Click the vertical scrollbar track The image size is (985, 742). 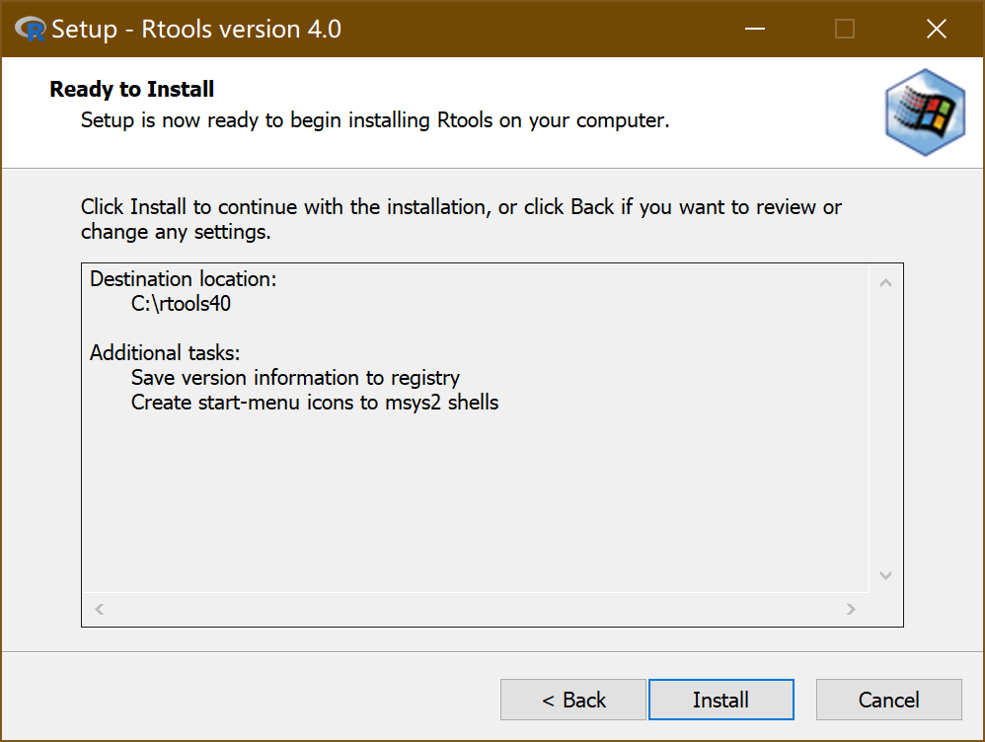pos(885,429)
